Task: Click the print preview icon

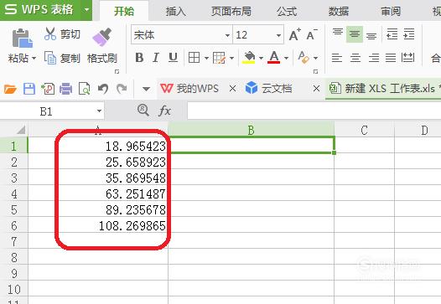Action: click(84, 89)
